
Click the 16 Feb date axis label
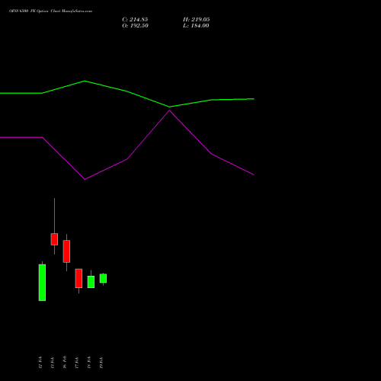(x=65, y=362)
